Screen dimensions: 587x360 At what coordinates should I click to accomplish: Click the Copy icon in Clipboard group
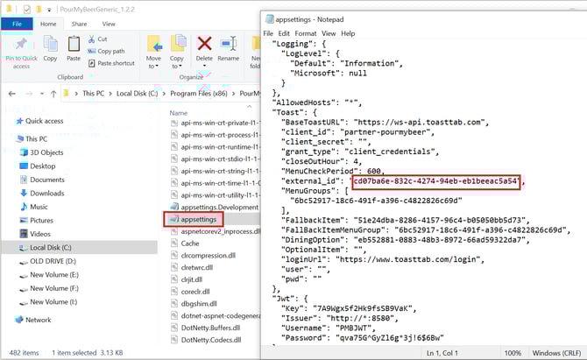(50, 46)
